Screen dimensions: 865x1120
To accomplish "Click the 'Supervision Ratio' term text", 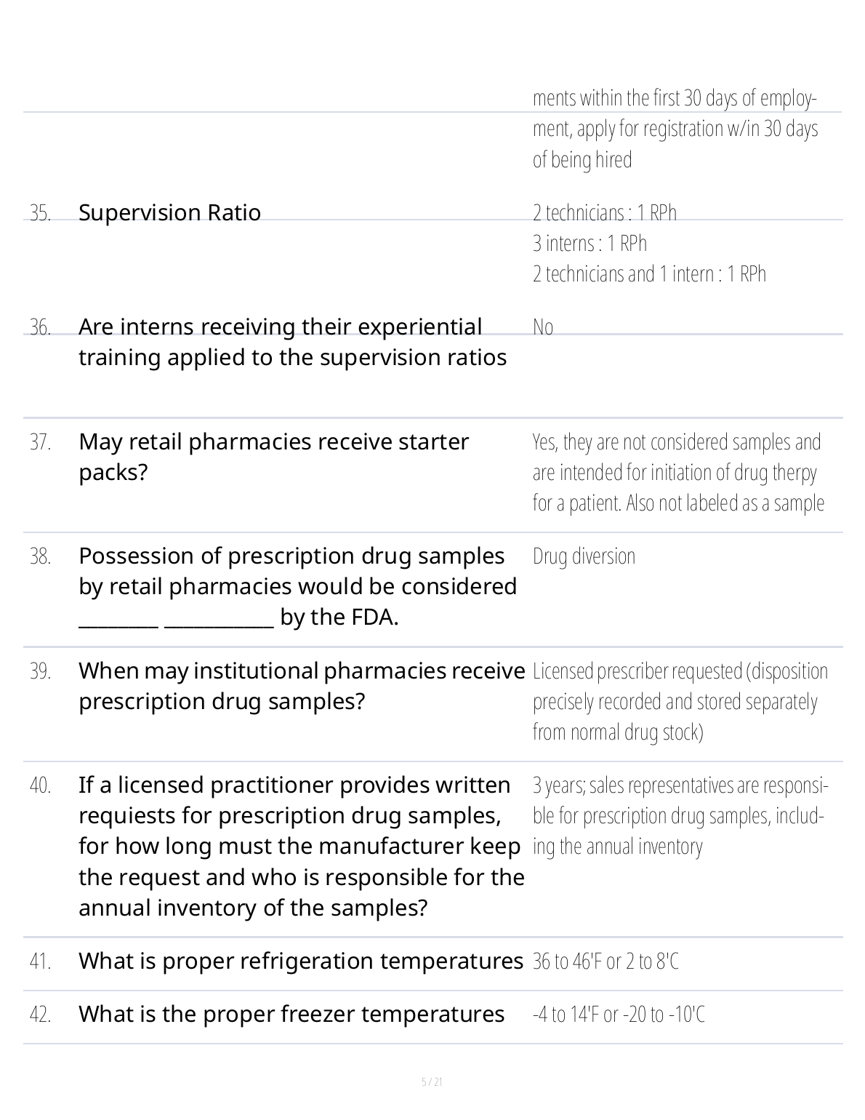I will 169,212.
